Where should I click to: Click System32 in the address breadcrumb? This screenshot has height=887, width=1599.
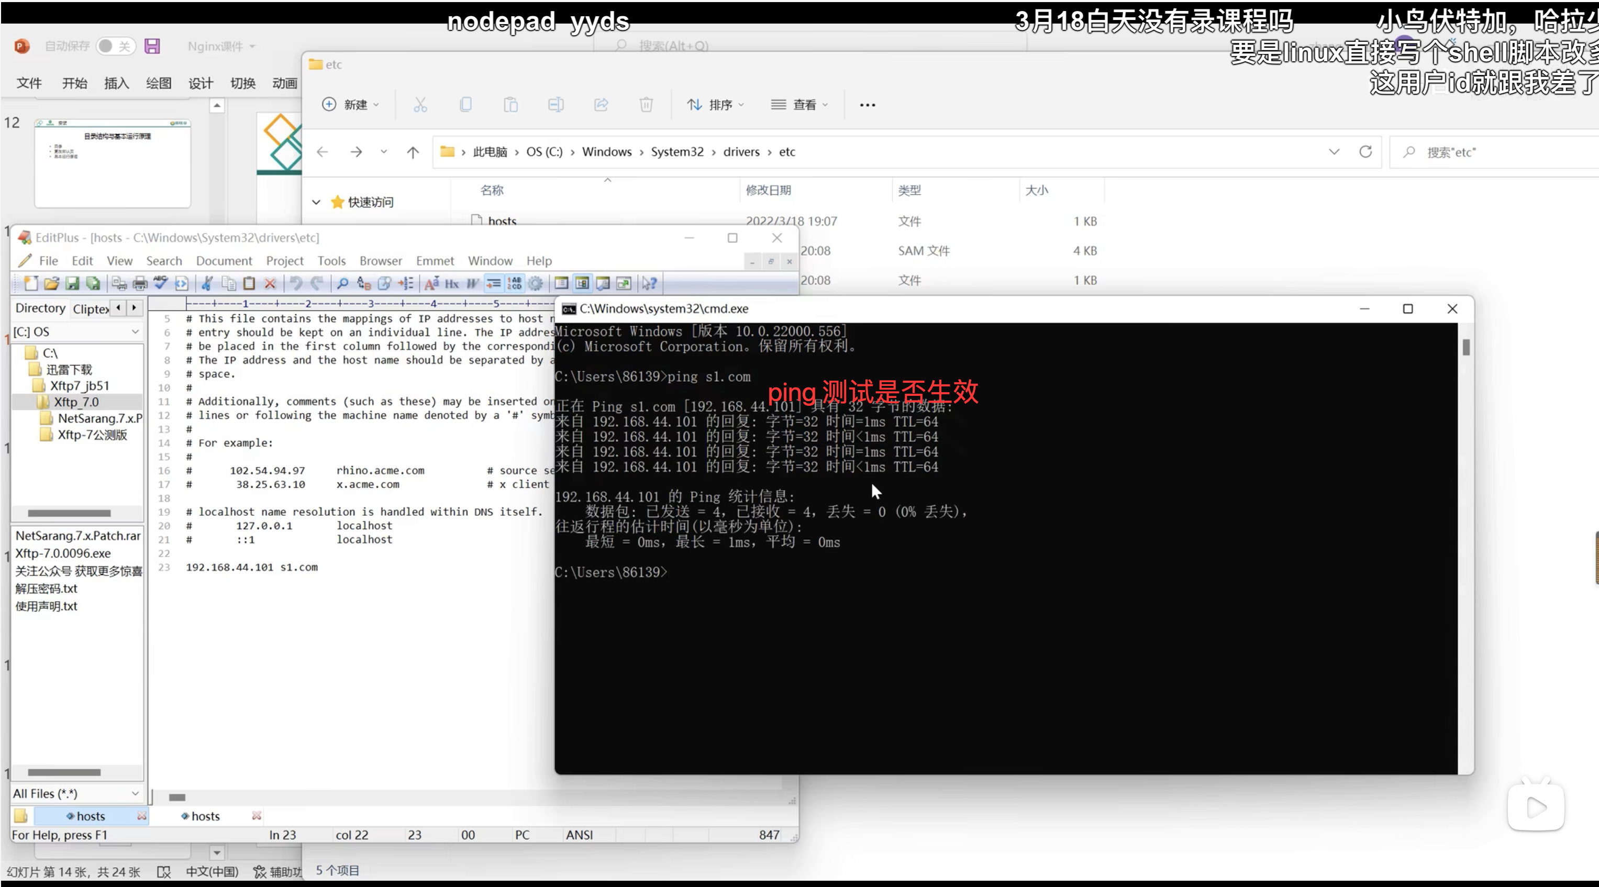676,152
